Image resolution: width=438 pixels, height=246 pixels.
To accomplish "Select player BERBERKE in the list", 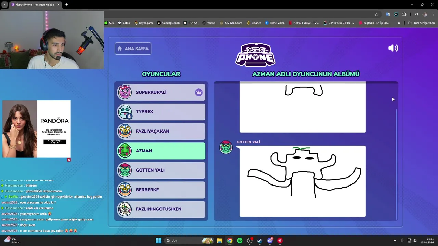I will (x=161, y=190).
